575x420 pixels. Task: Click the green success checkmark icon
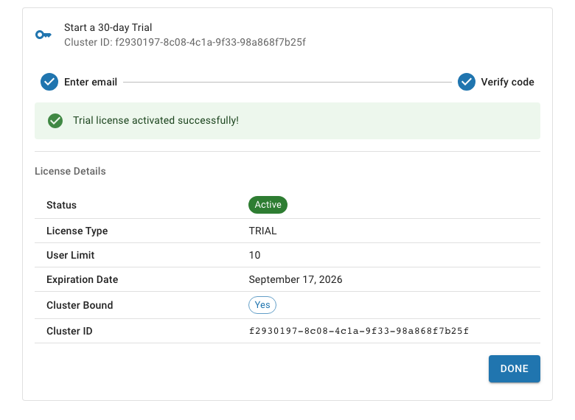55,121
